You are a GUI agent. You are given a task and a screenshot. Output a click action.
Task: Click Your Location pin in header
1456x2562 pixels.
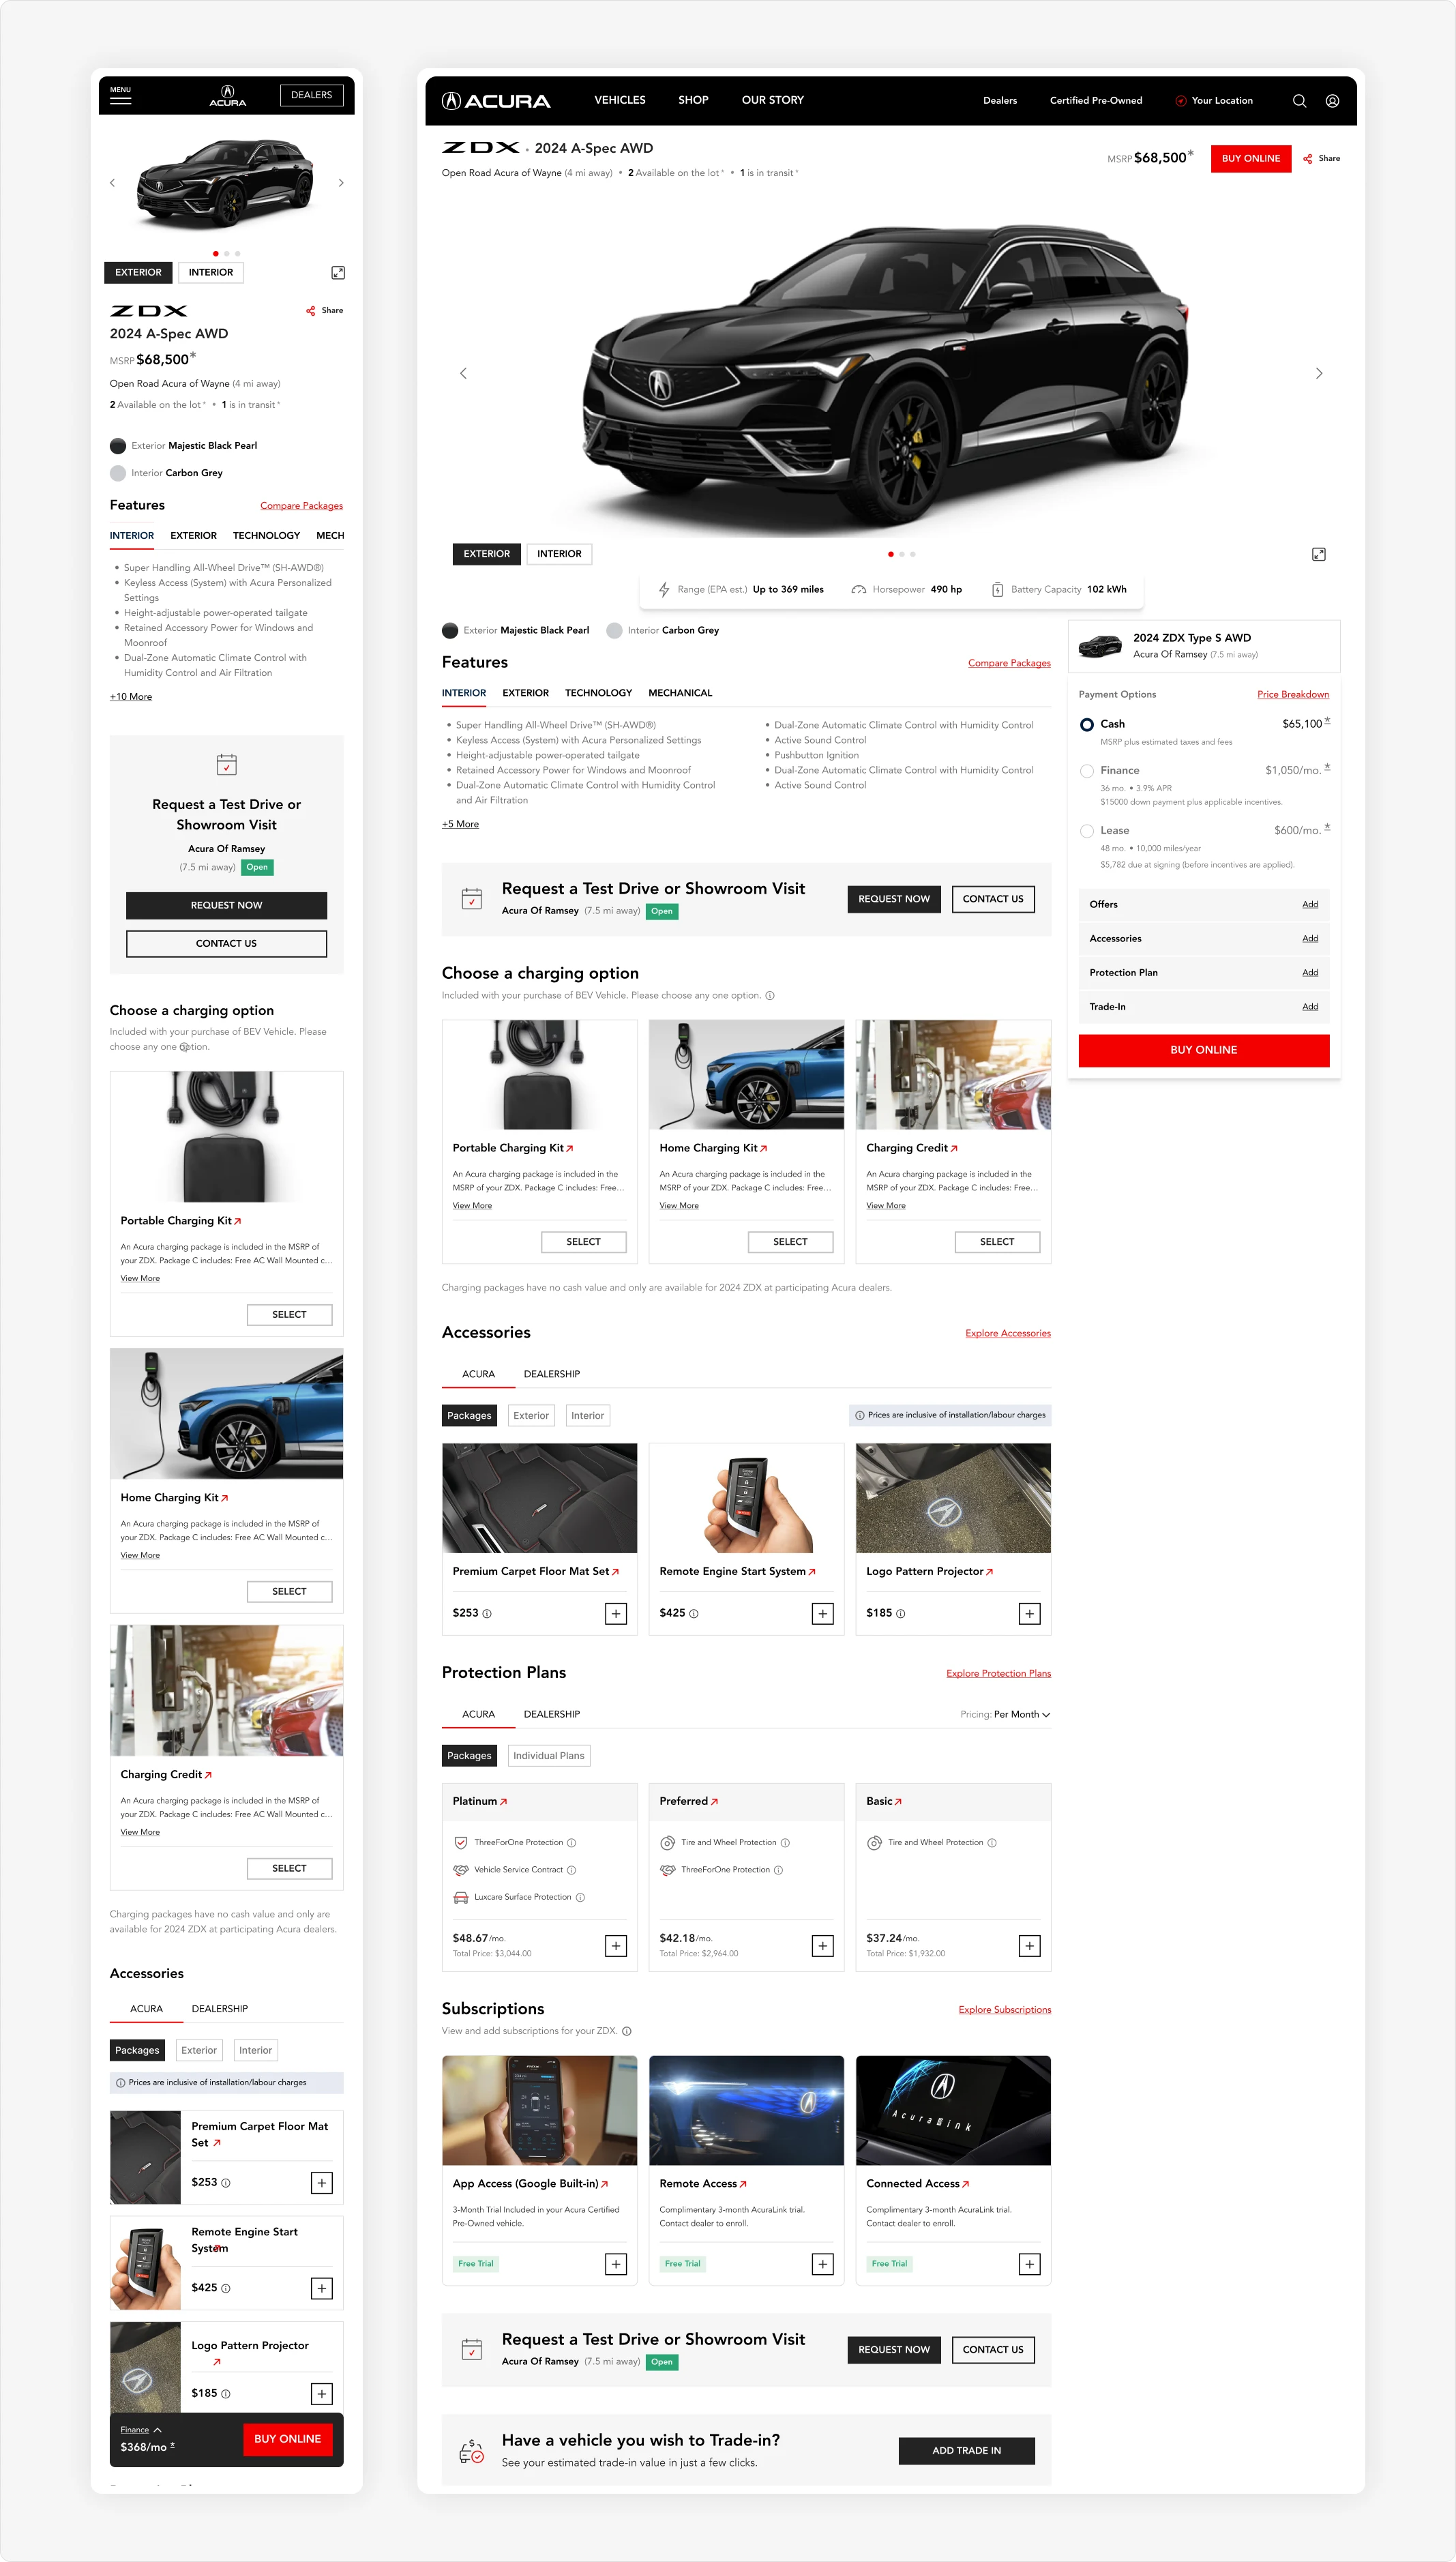(x=1181, y=101)
